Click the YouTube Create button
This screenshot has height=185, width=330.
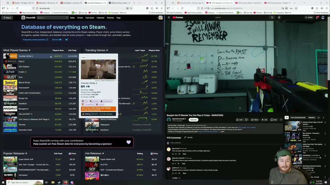pos(309,17)
